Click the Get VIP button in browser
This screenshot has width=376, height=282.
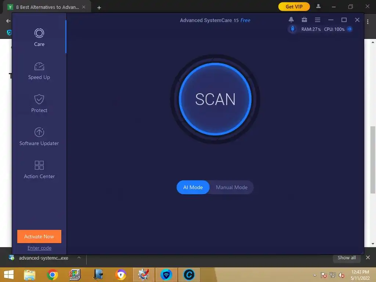pyautogui.click(x=294, y=7)
